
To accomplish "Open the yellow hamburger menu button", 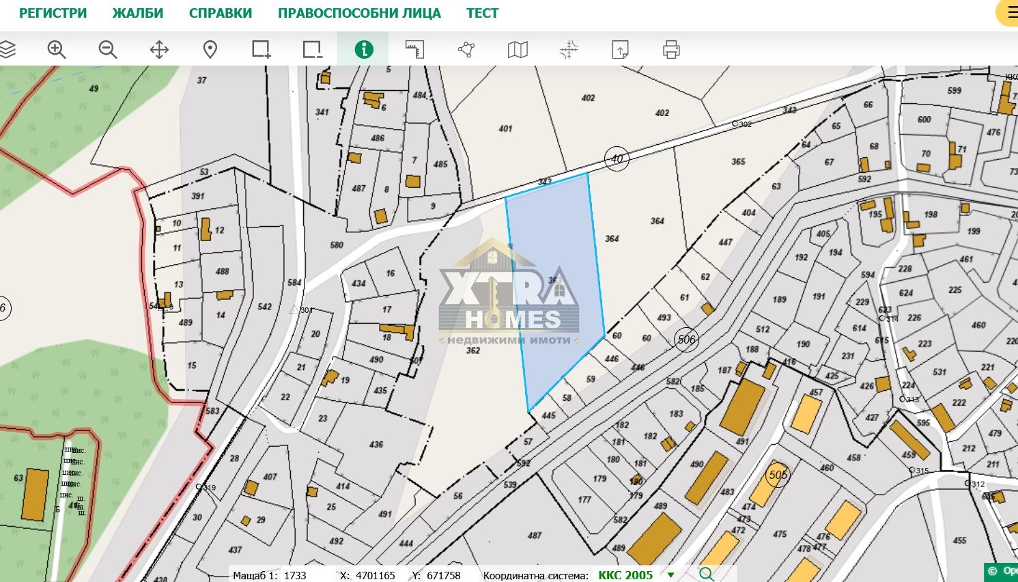I will pos(1010,12).
